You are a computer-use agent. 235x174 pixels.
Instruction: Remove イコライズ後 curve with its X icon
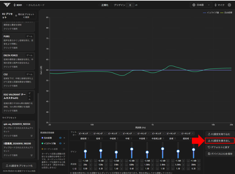pyautogui.click(x=64, y=143)
